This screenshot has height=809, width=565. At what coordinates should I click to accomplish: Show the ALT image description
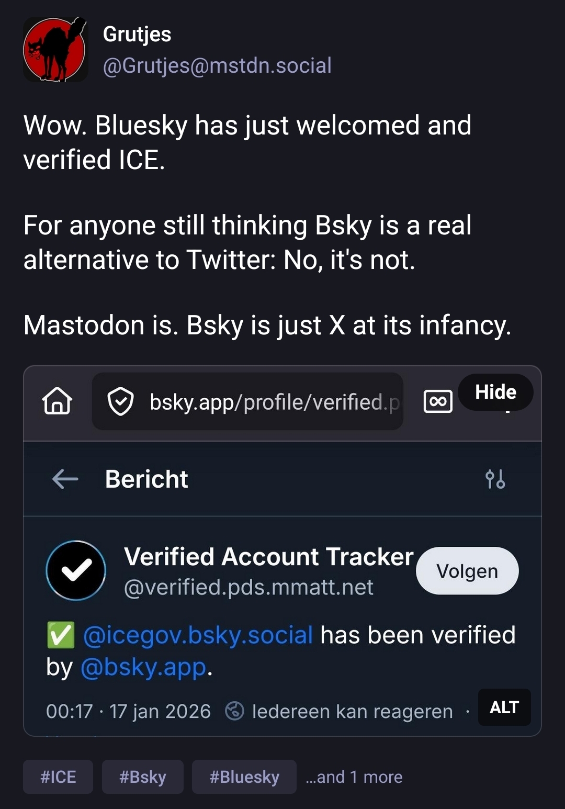click(x=504, y=707)
